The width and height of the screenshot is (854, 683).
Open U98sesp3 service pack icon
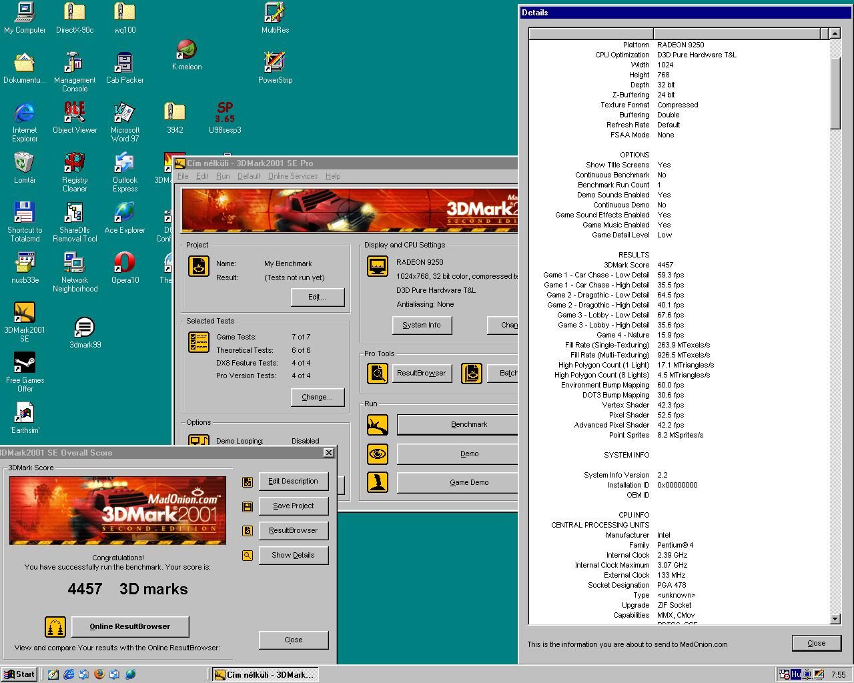pyautogui.click(x=225, y=118)
